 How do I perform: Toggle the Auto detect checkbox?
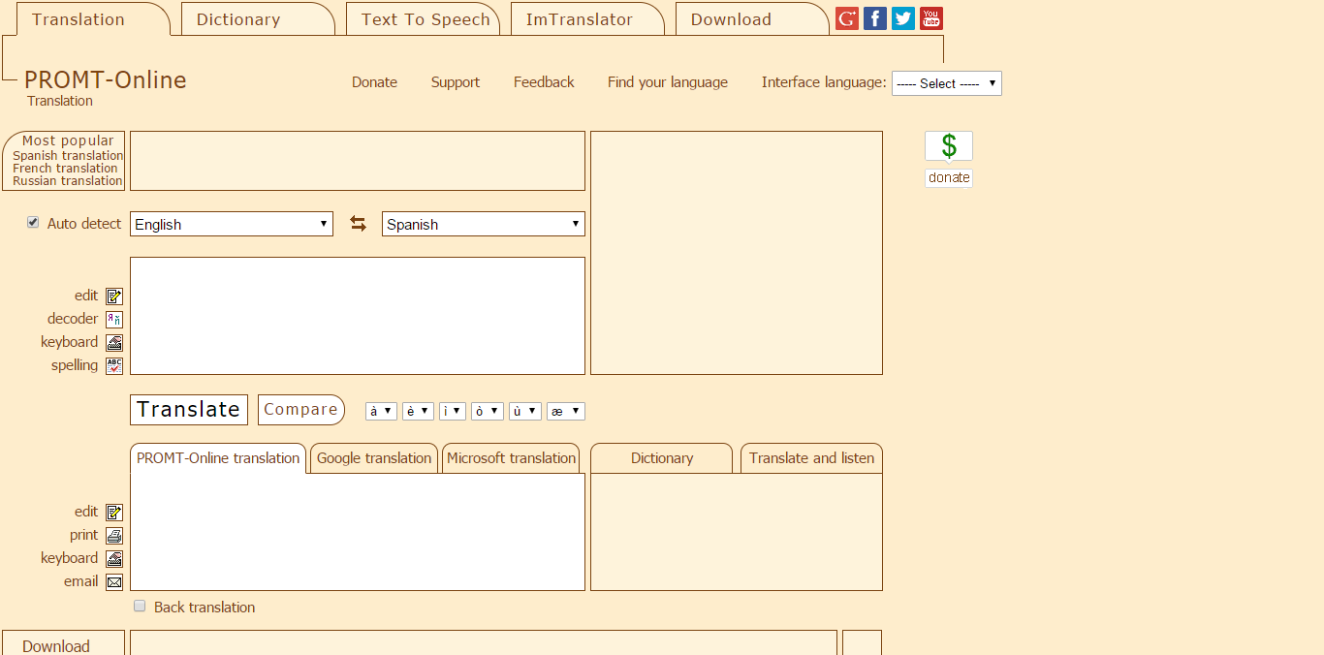pyautogui.click(x=33, y=223)
